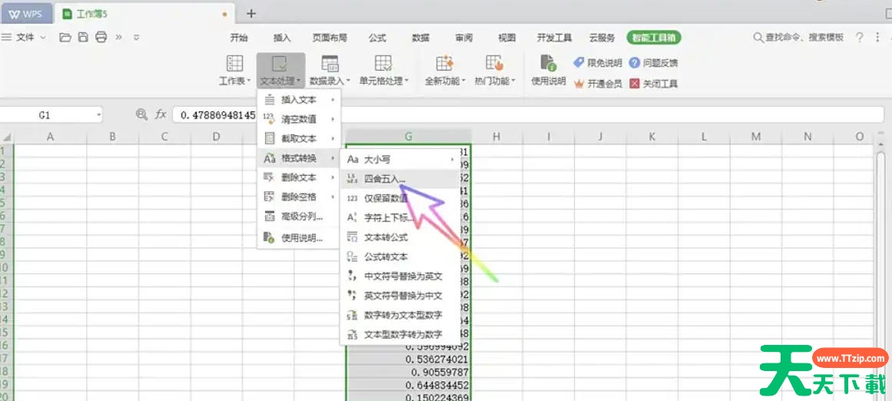Select 中文符号替换为英文 option
Screen dimensions: 892x401
coord(400,277)
